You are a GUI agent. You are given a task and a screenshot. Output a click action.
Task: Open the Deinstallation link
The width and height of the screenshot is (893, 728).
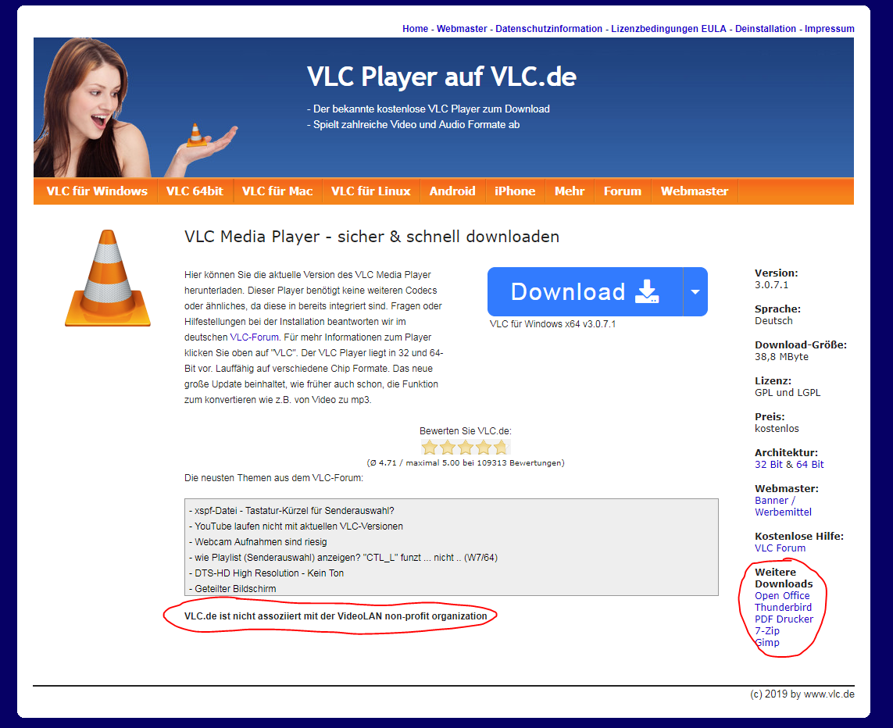coord(766,28)
